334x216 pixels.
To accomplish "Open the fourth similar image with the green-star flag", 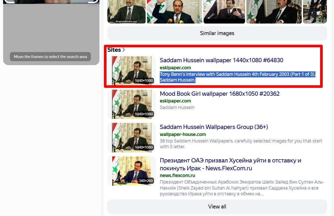I will coord(274,12).
